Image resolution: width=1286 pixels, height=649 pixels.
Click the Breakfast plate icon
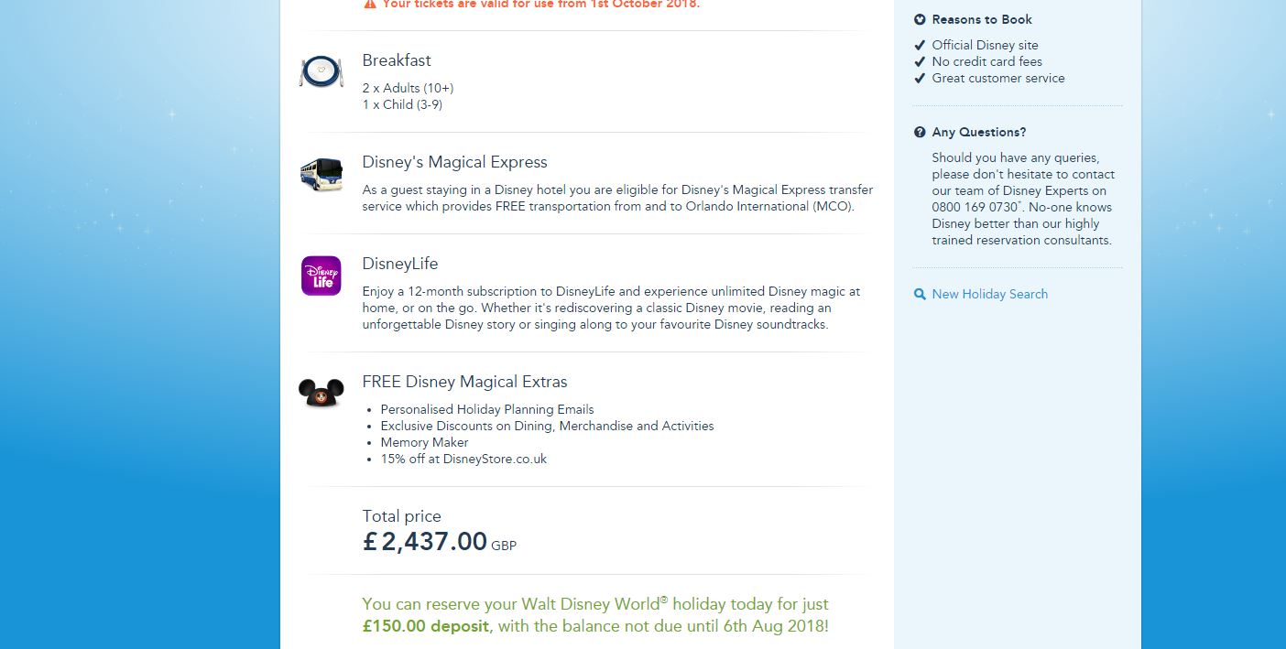(321, 71)
